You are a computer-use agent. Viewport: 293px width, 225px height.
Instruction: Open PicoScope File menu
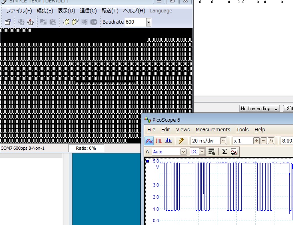(151, 130)
